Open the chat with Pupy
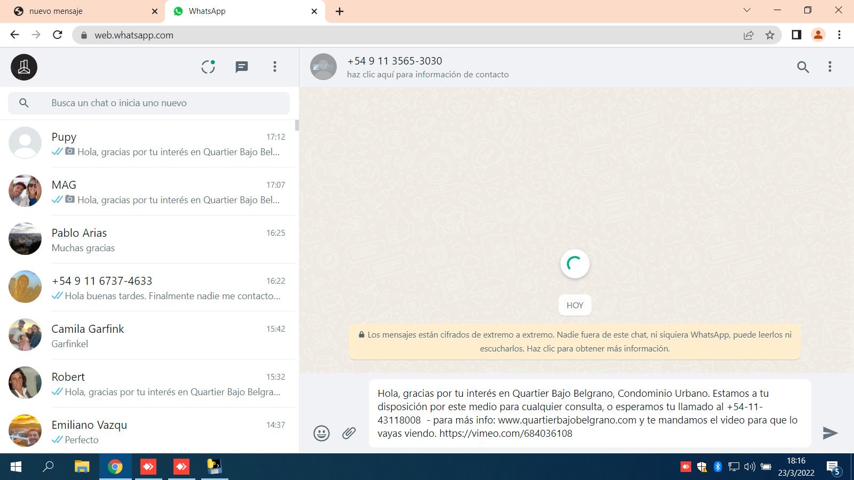This screenshot has height=480, width=854. (x=147, y=143)
